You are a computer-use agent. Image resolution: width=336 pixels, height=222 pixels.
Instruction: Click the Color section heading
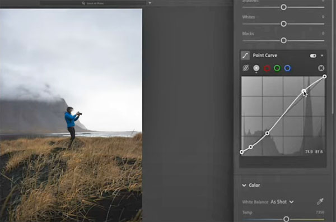(254, 186)
